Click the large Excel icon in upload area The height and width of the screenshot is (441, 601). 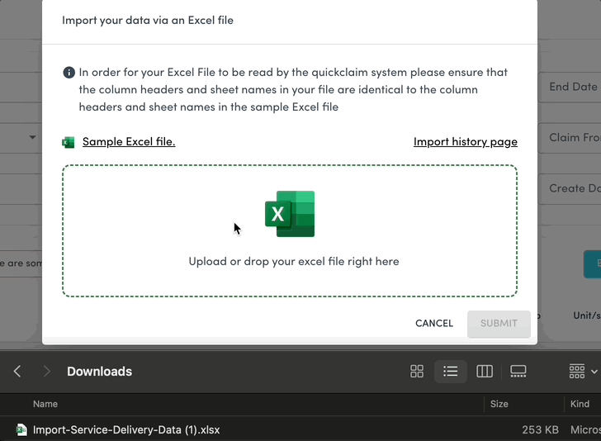click(x=290, y=214)
